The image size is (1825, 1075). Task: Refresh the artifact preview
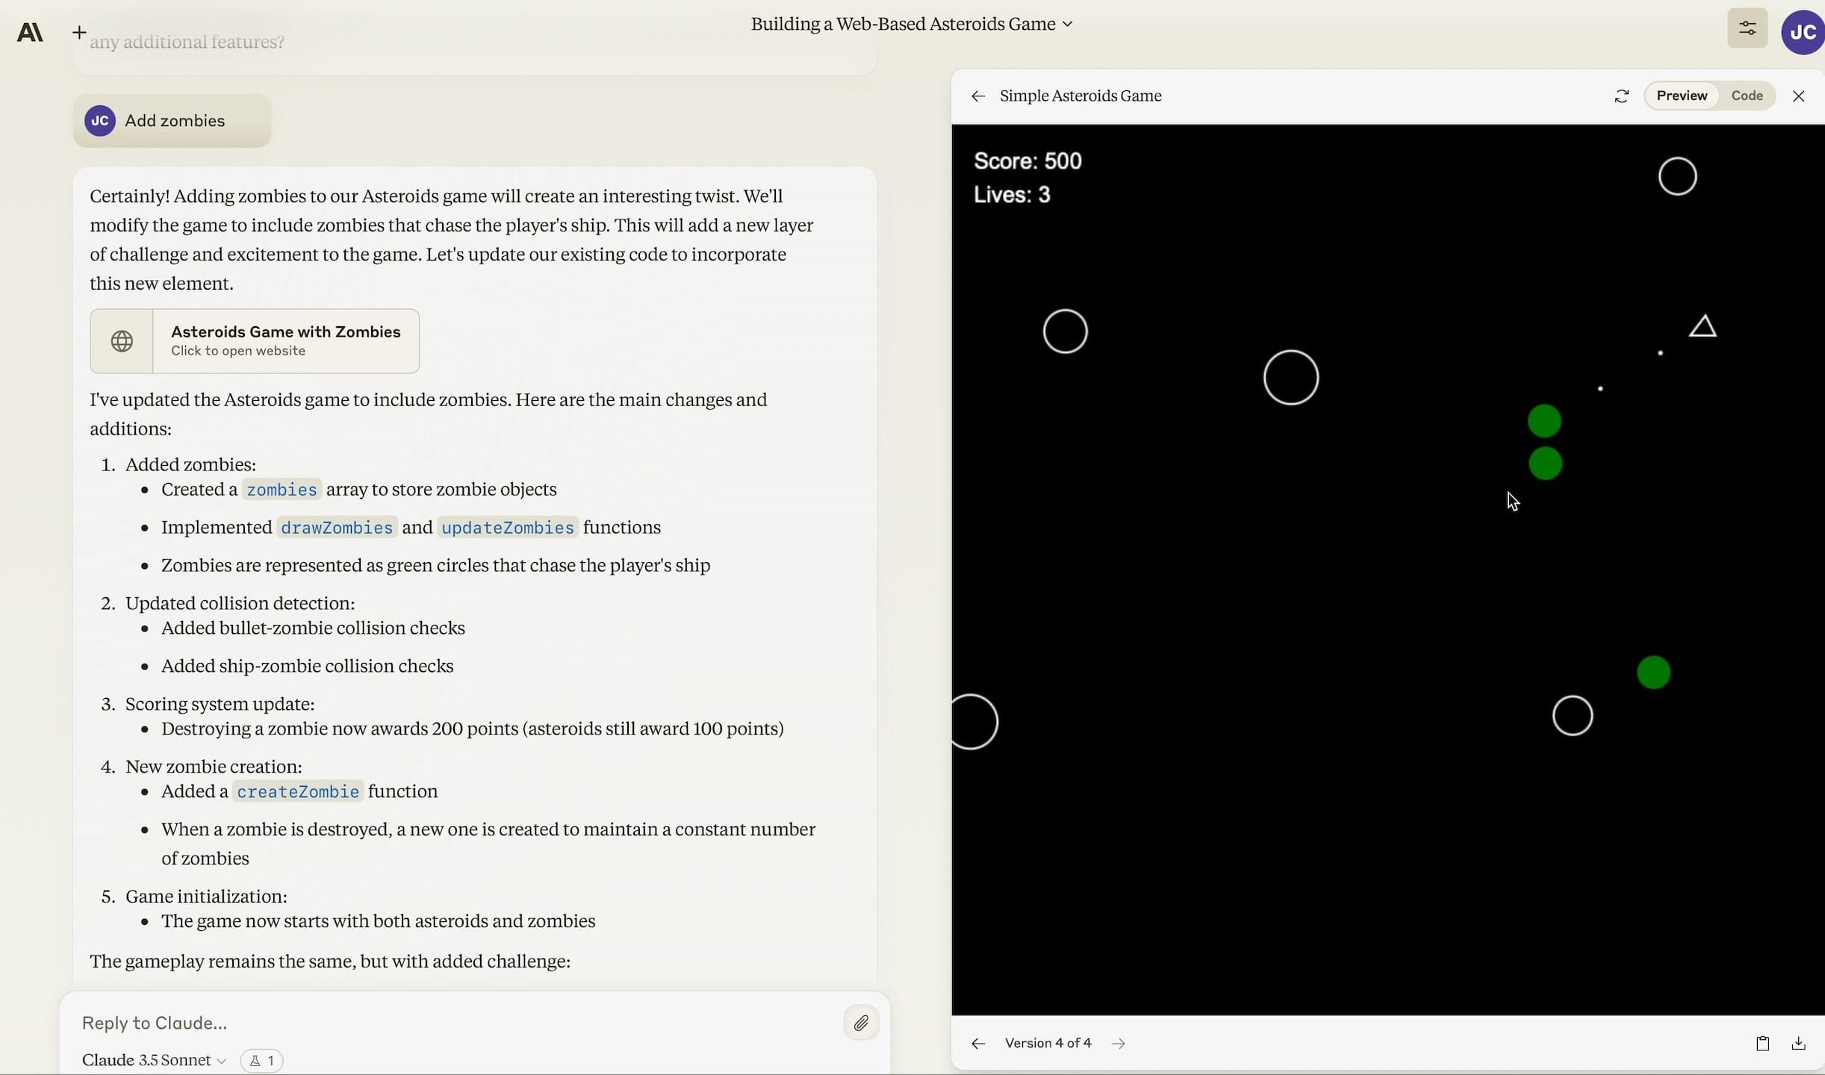click(1621, 96)
